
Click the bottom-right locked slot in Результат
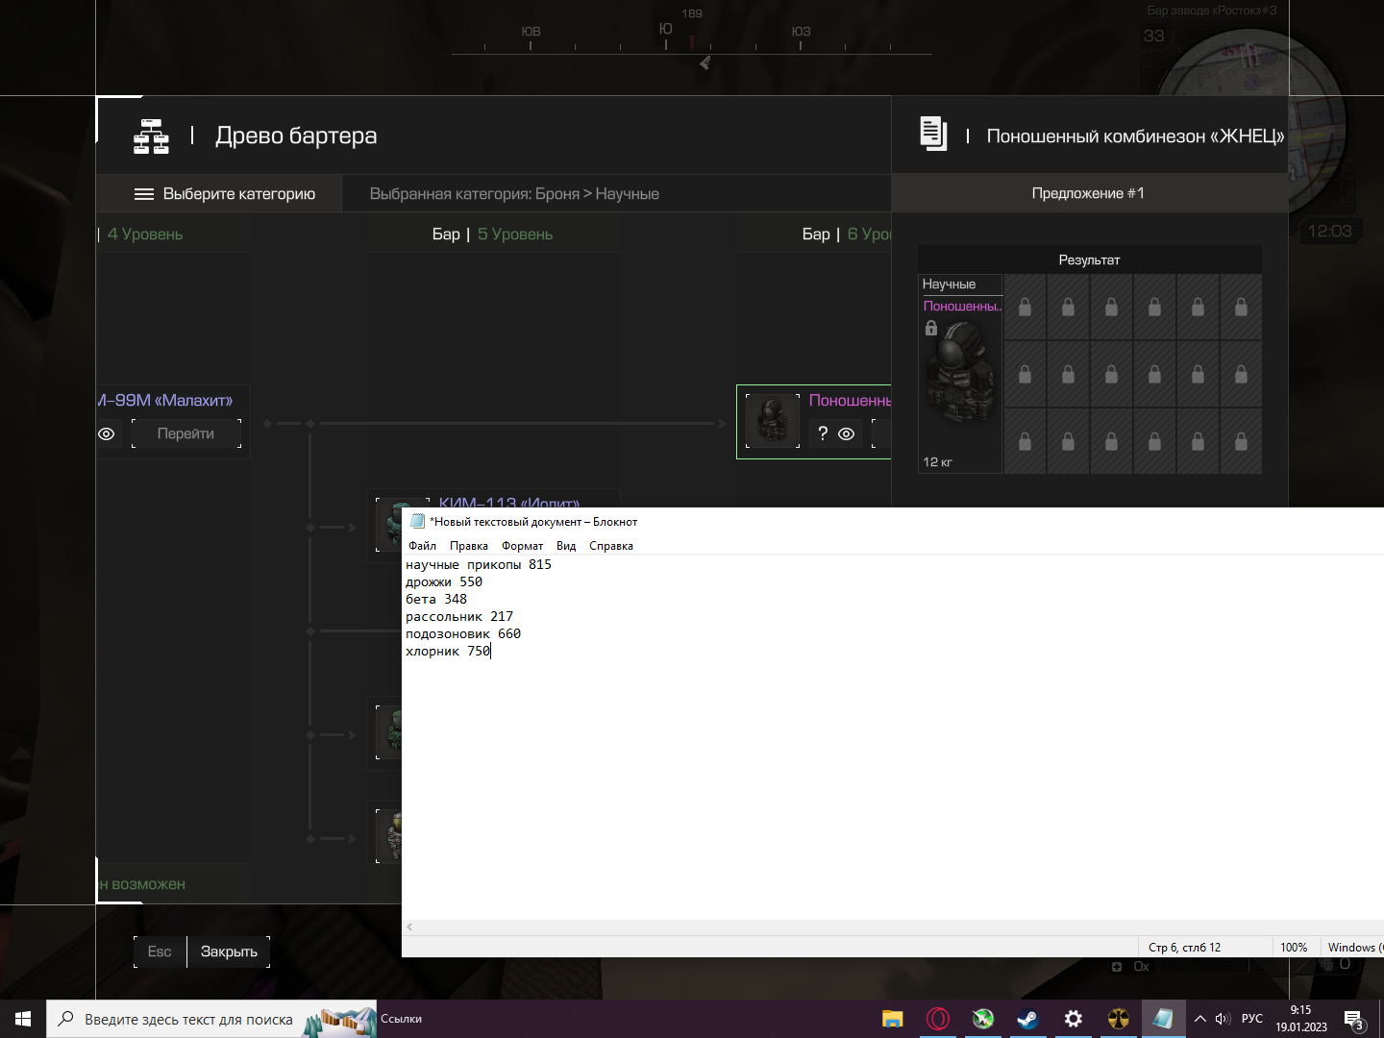(1241, 441)
